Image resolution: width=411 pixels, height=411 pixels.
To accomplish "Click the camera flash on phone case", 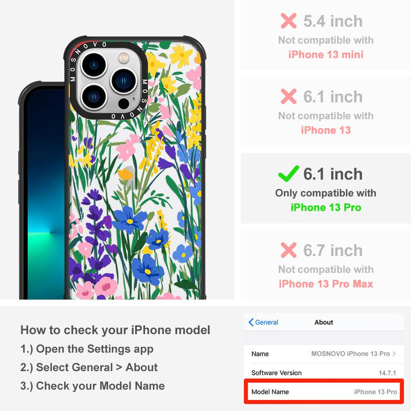I will [124, 58].
